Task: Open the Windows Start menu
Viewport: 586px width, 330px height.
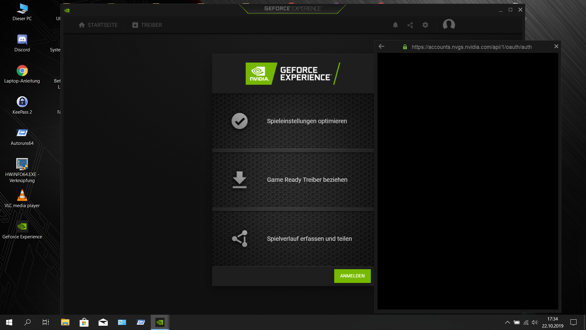Action: coord(9,322)
